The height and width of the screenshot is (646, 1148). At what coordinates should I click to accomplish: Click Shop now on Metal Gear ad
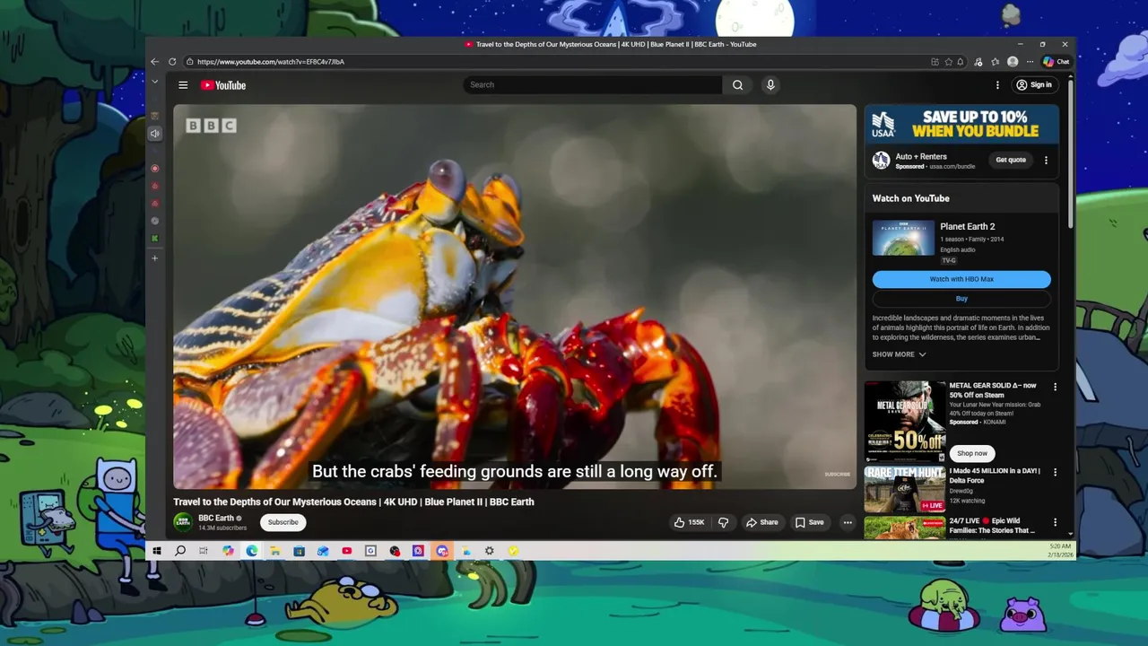point(972,453)
